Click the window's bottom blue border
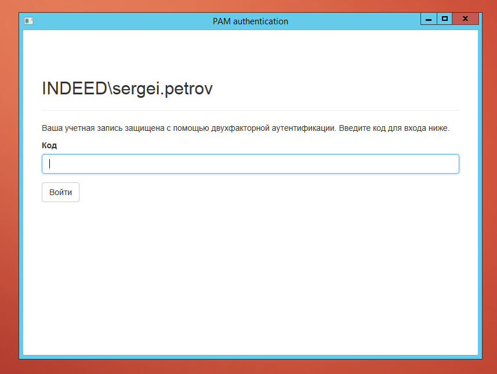The image size is (497, 374). click(250, 357)
